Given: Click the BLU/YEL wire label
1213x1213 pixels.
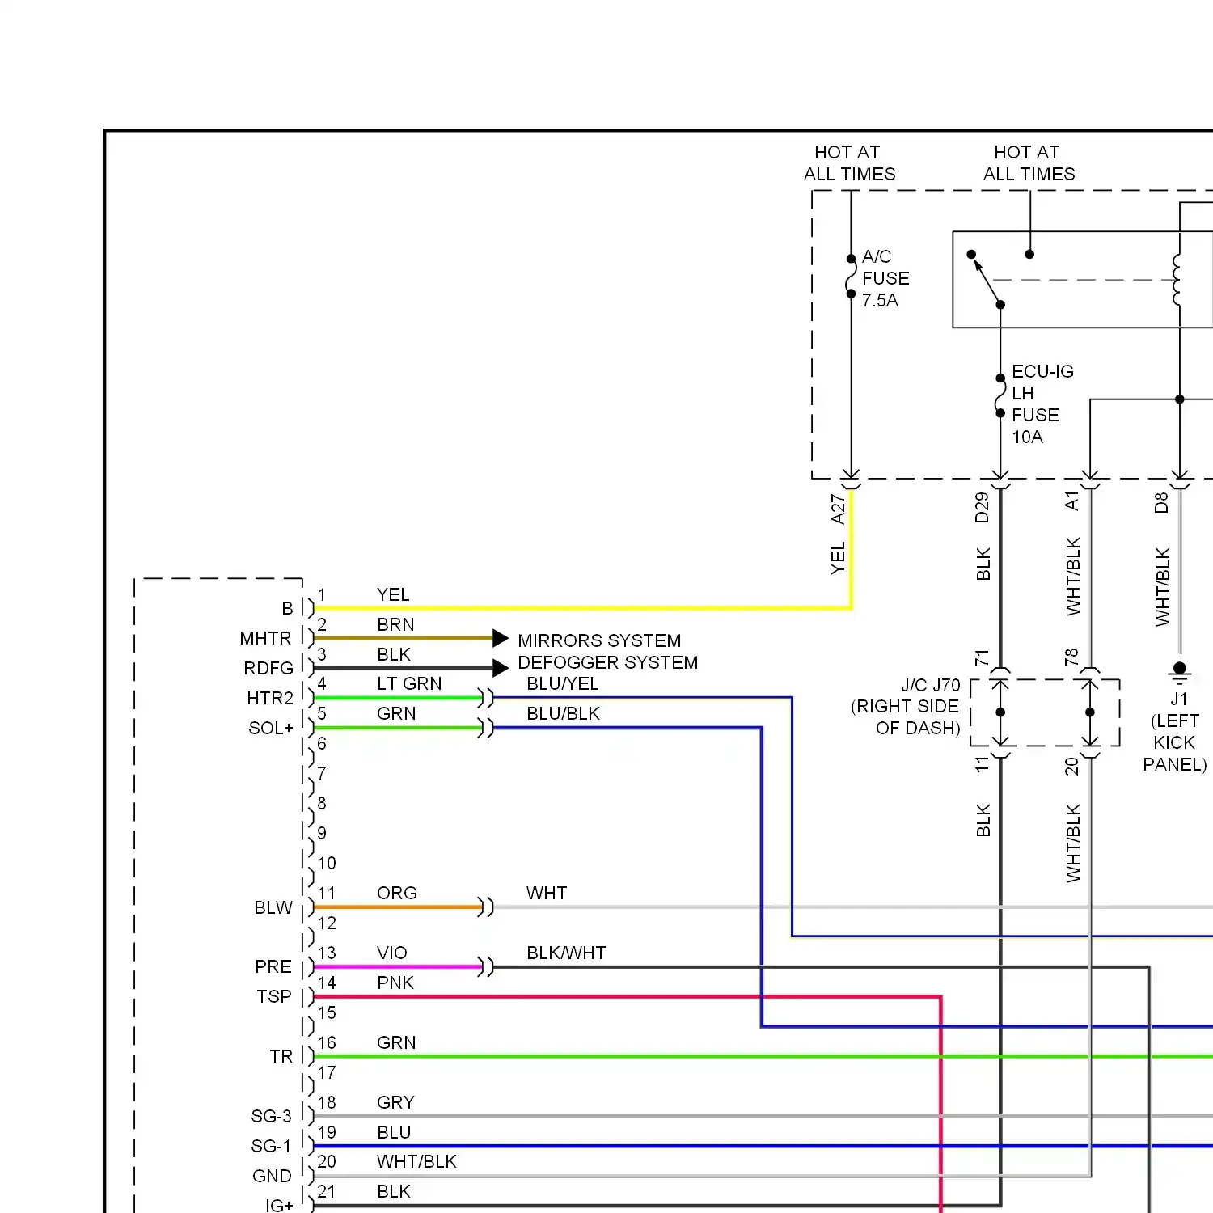Looking at the screenshot, I should pos(563,683).
